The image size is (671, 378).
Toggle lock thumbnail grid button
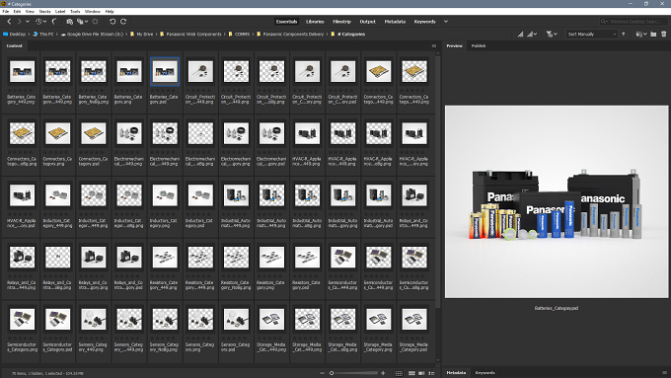[399, 373]
